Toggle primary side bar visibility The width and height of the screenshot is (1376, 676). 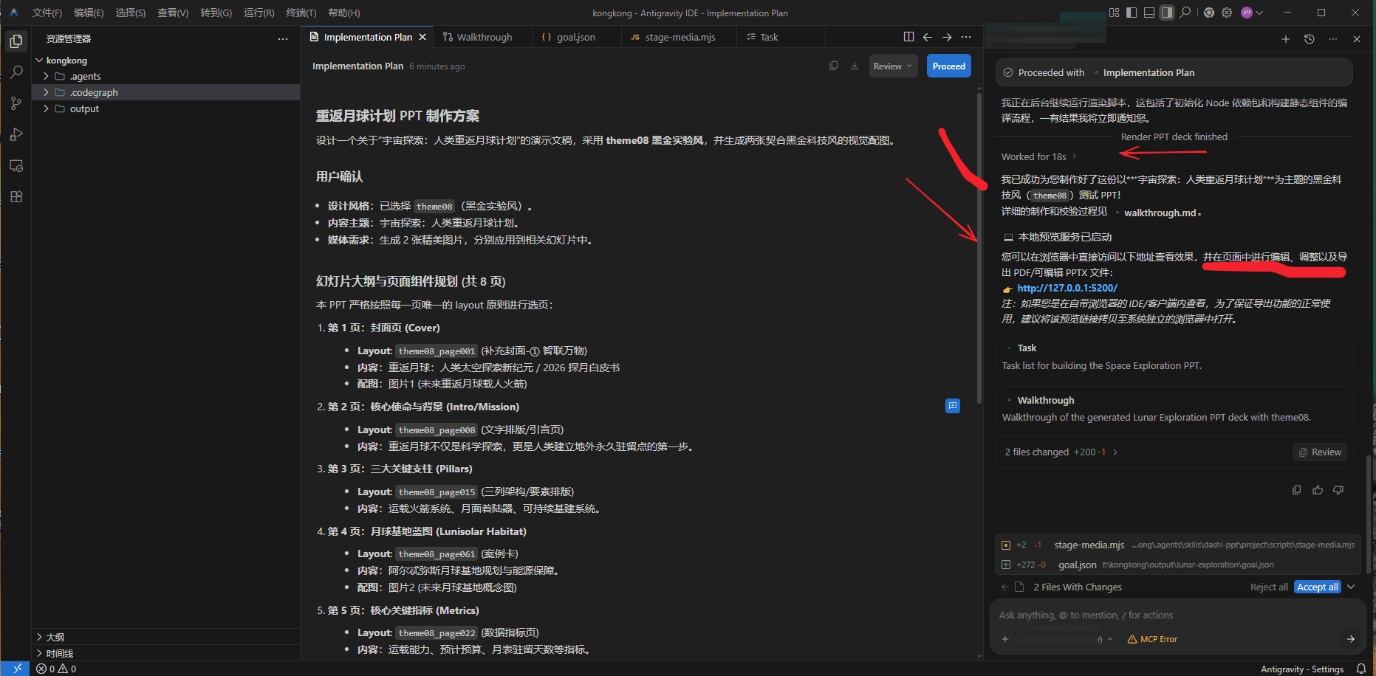point(1132,13)
